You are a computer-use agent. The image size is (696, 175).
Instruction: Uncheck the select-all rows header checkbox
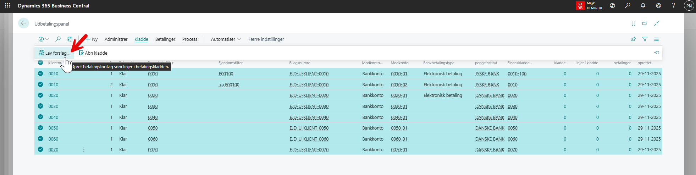40,63
